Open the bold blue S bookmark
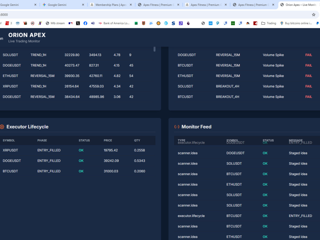The image size is (320, 240). click(173, 23)
